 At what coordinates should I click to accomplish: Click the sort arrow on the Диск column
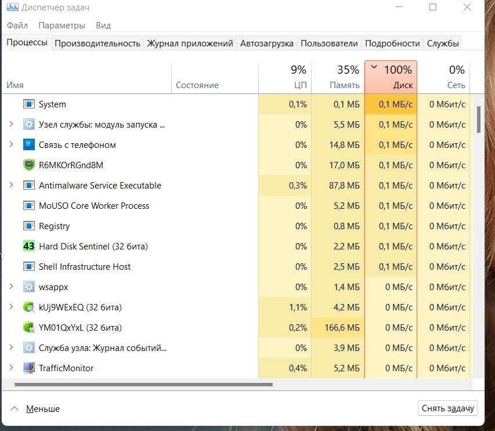pyautogui.click(x=374, y=67)
